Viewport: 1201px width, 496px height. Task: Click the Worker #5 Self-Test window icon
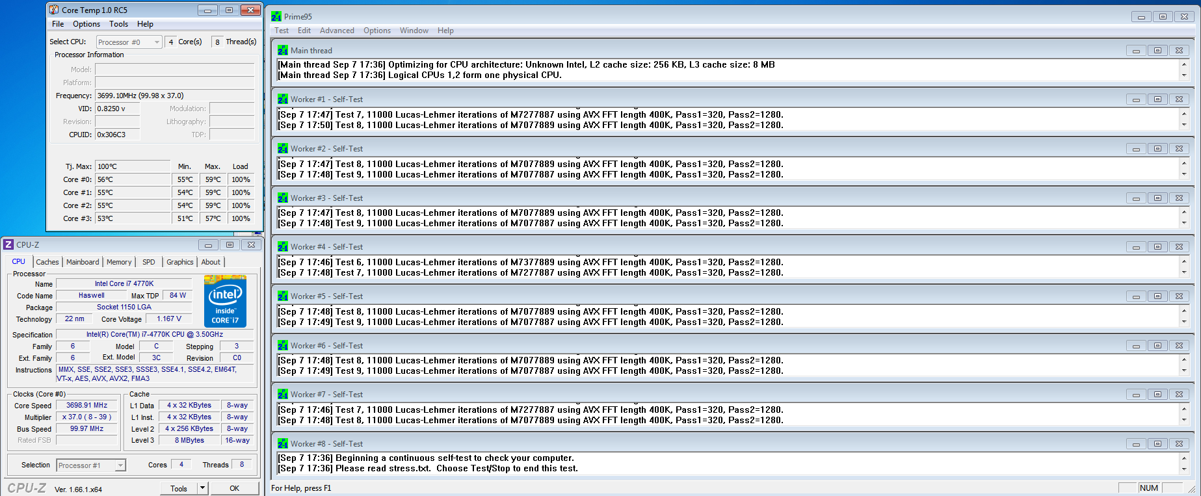click(x=283, y=296)
